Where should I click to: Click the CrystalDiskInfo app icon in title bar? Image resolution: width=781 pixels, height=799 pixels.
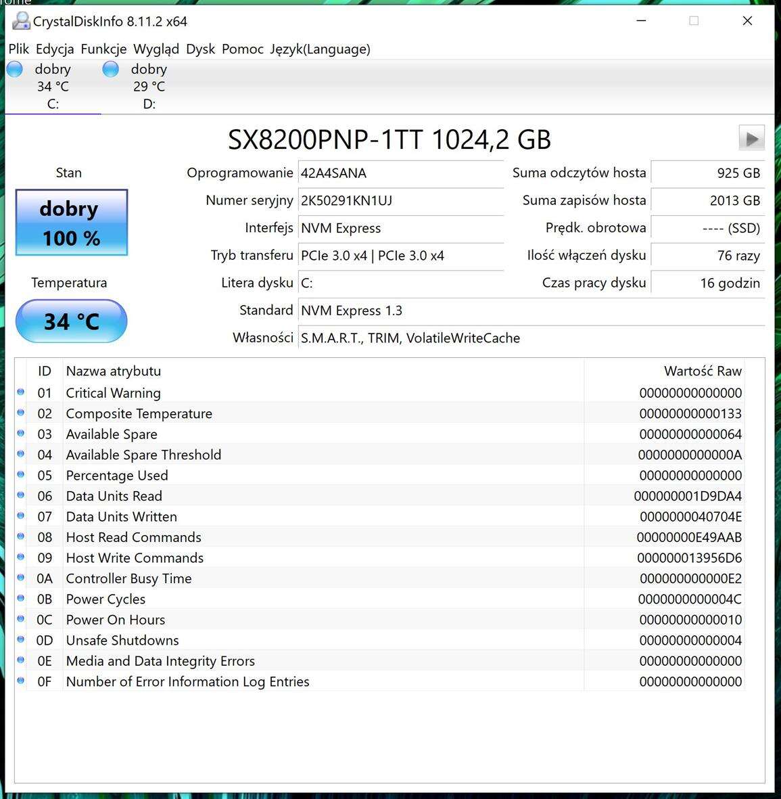(20, 21)
